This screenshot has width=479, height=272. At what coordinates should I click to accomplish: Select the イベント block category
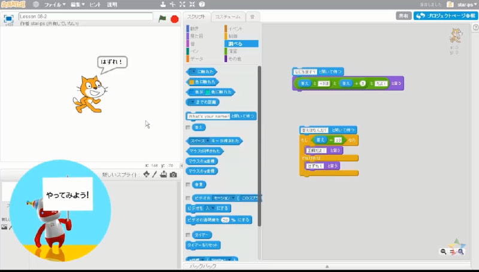pos(235,28)
